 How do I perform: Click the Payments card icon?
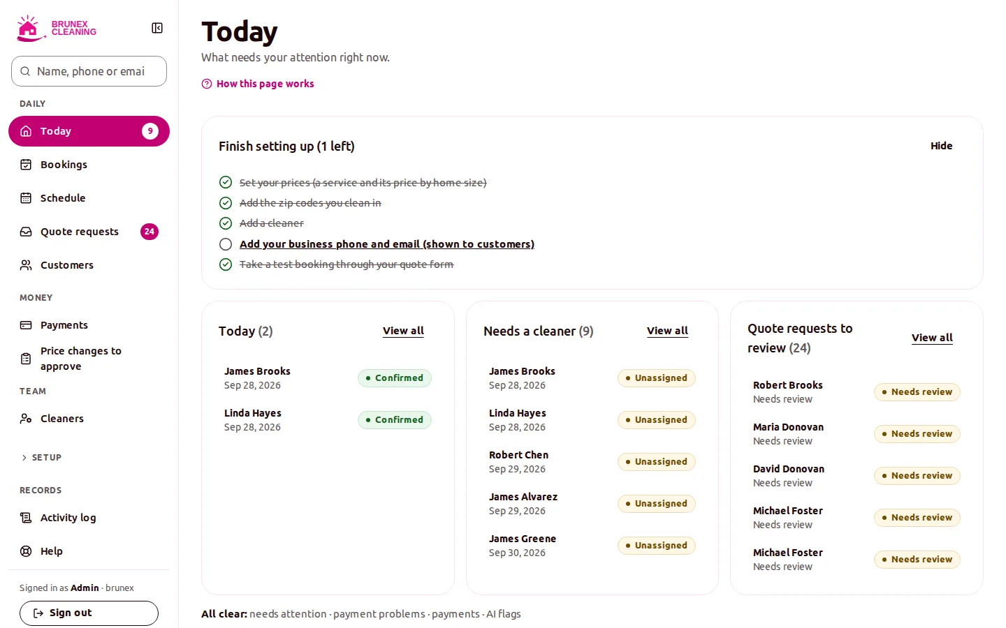(26, 325)
